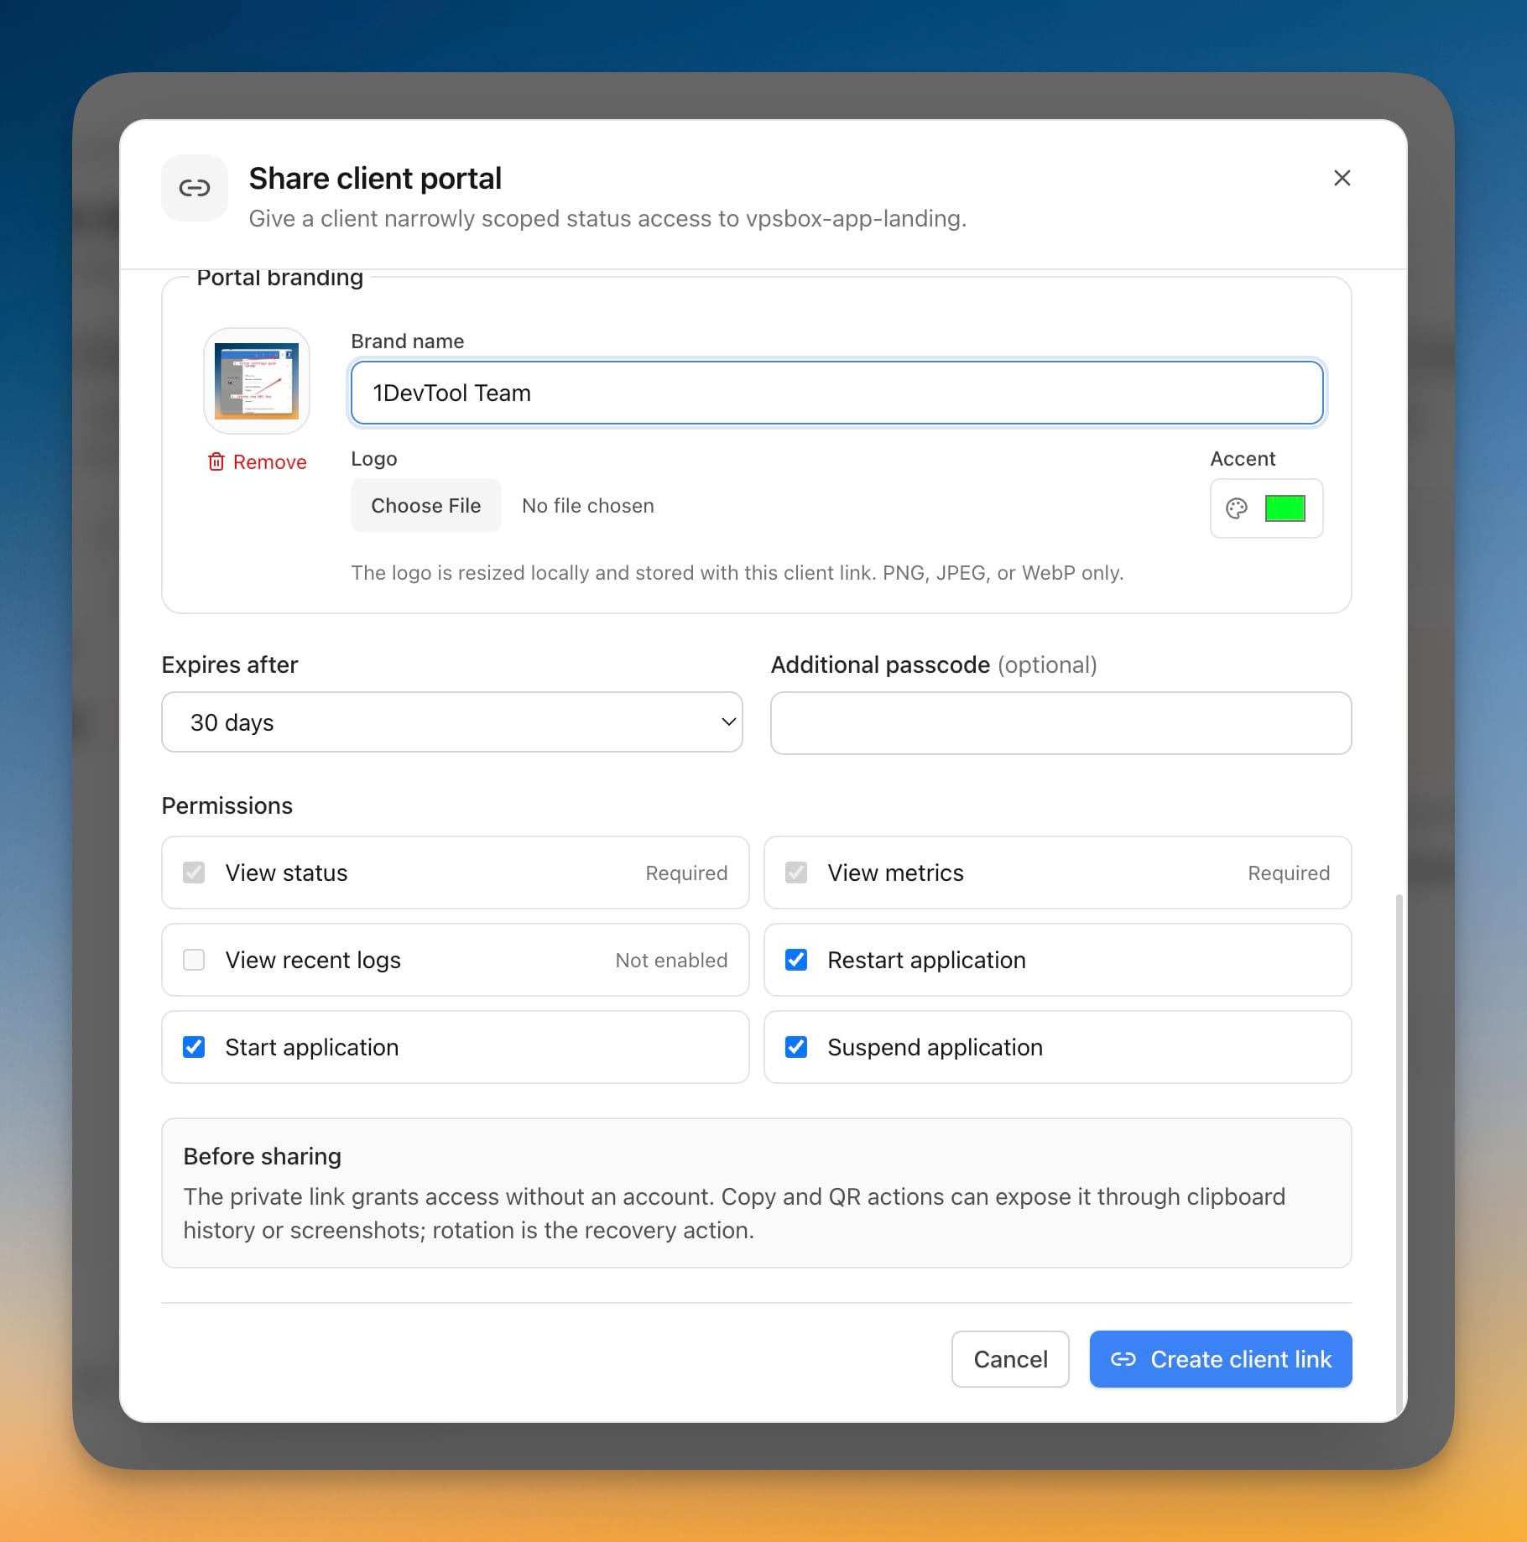
Task: Toggle the View status checkbox
Action: pos(194,873)
